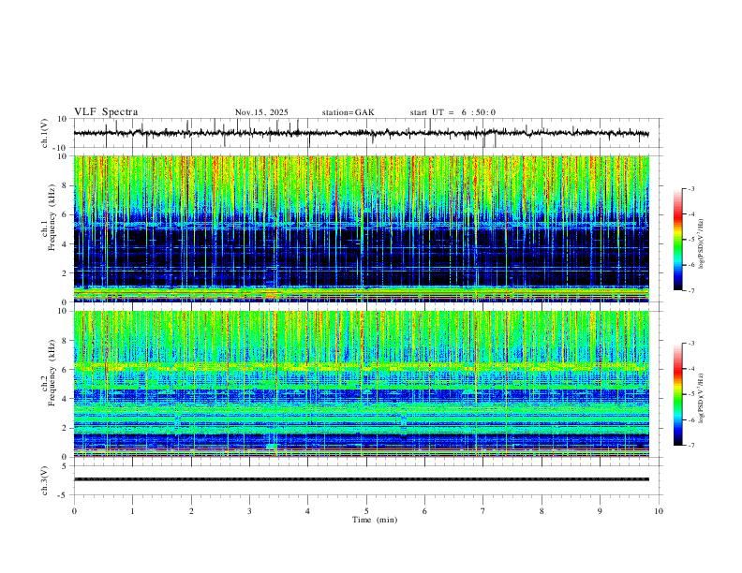Click the time axis tick label '2'
The width and height of the screenshot is (742, 573).
191,511
